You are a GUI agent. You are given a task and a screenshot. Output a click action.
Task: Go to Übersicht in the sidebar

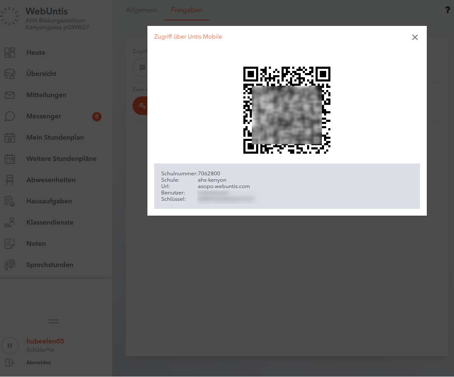[41, 74]
